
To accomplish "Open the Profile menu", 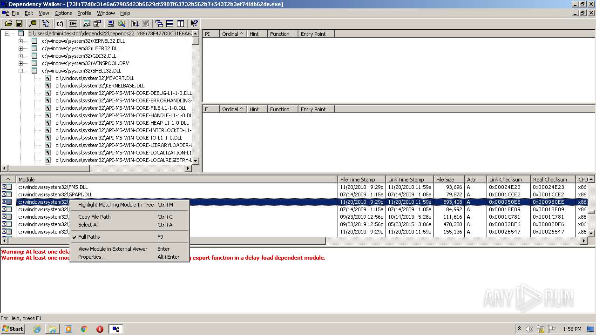I will (84, 13).
